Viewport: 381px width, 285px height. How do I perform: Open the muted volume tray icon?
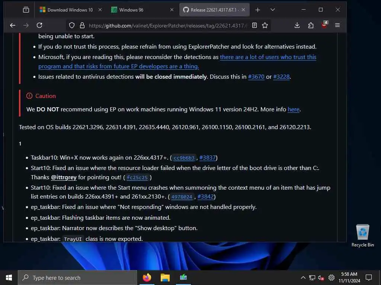[321, 278]
